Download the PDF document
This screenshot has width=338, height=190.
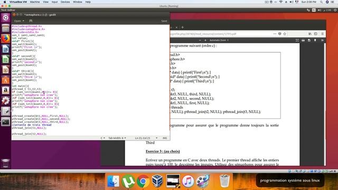[309, 40]
